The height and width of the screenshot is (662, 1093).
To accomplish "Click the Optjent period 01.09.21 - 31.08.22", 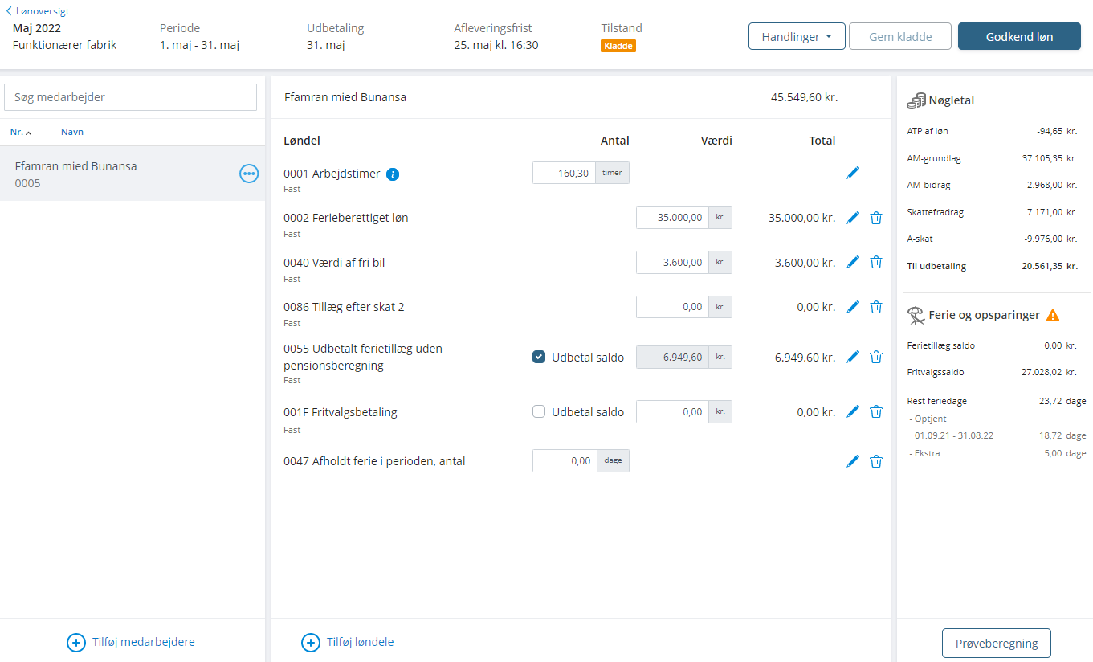I will coord(954,435).
